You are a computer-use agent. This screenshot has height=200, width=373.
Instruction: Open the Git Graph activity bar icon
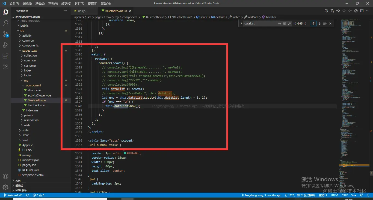point(5,67)
